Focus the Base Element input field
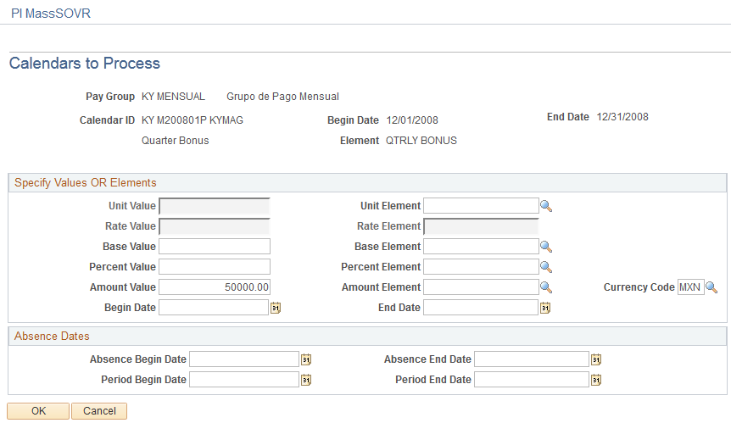The image size is (731, 423). tap(481, 247)
